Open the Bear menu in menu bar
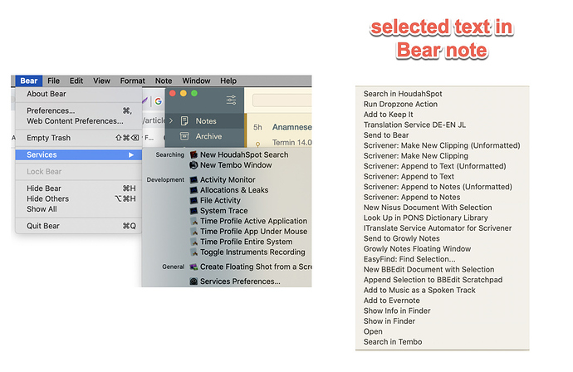The width and height of the screenshot is (573, 372). tap(29, 81)
